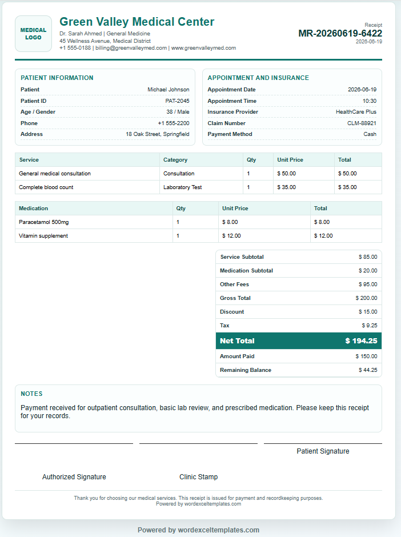Screen dimensions: 401x537
Task: Click Remaining Balance value $ 44.25
Action: click(368, 370)
